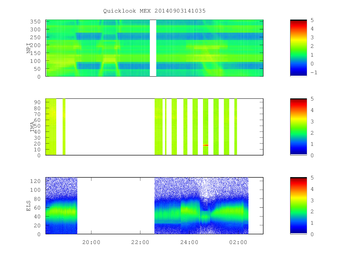
Task: Click the 22:00 time axis label
Action: click(x=140, y=242)
